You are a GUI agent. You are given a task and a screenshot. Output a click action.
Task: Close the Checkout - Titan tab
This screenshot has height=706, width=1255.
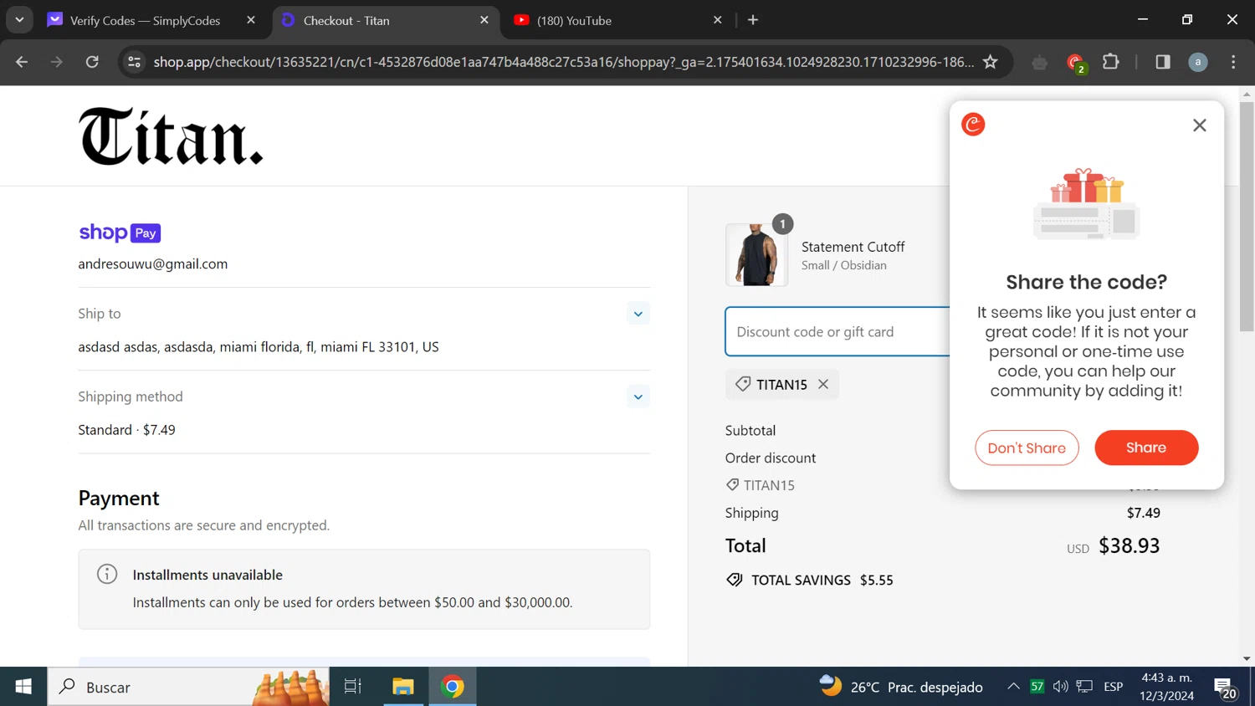[484, 20]
